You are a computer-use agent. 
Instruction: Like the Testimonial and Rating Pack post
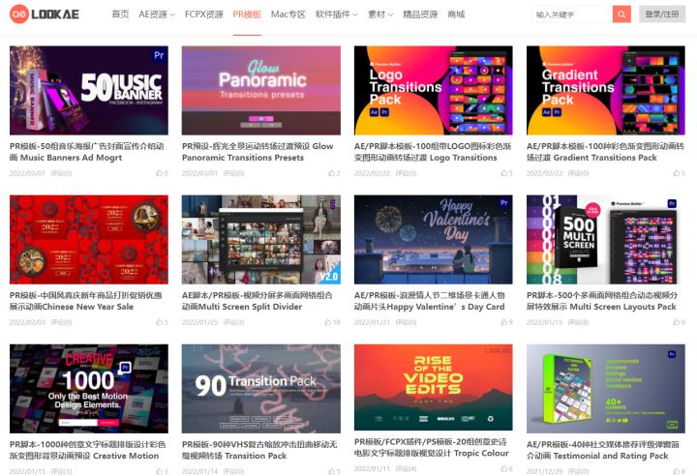click(x=680, y=471)
